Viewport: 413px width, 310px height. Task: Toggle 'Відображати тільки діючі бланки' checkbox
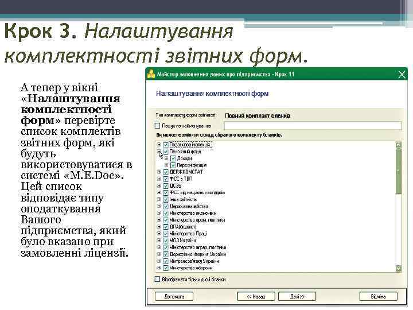point(158,279)
